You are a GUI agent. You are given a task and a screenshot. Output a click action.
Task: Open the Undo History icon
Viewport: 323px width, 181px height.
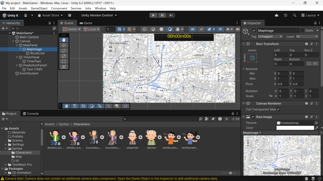(285, 15)
